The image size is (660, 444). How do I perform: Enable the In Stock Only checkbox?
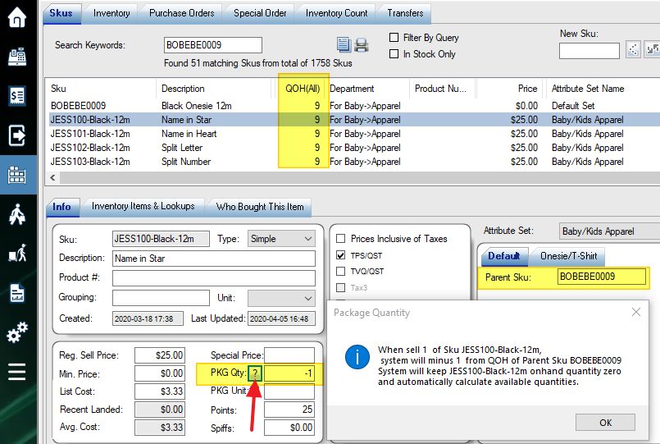tap(394, 54)
